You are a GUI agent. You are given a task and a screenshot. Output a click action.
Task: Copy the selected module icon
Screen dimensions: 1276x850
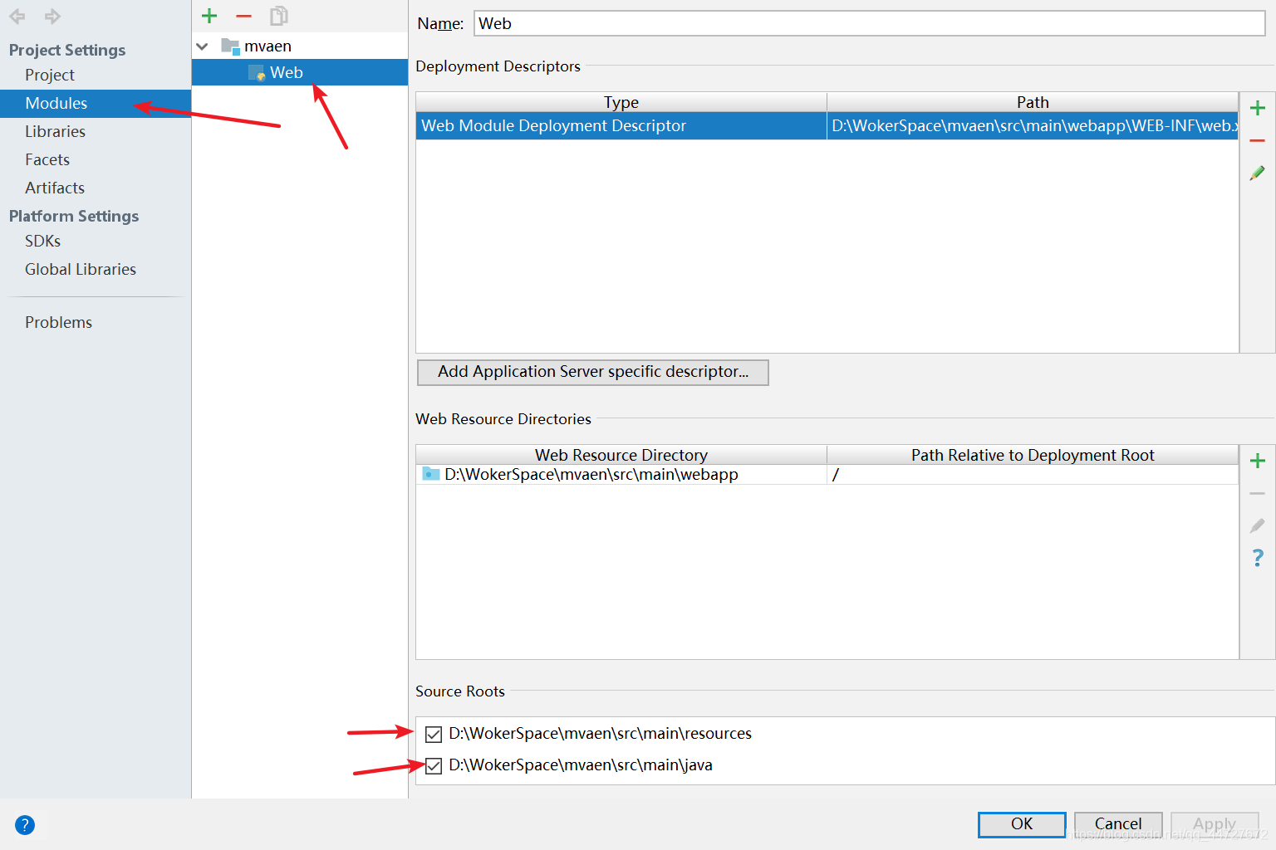279,16
